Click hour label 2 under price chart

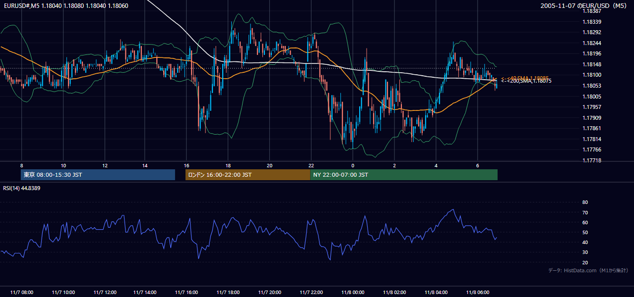point(394,165)
